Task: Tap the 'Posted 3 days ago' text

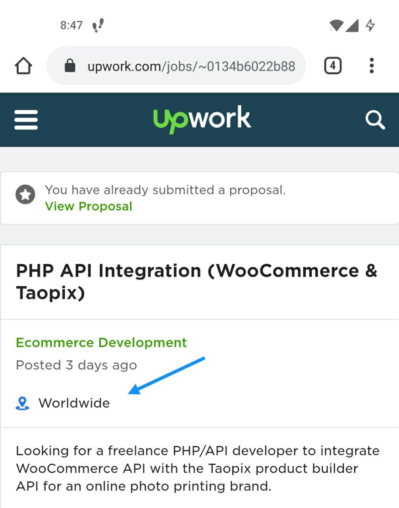Action: [x=76, y=365]
